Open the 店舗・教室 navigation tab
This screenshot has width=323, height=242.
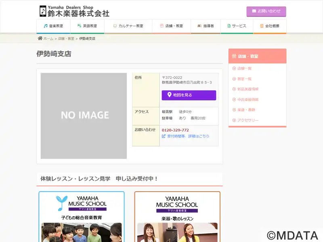pyautogui.click(x=171, y=26)
